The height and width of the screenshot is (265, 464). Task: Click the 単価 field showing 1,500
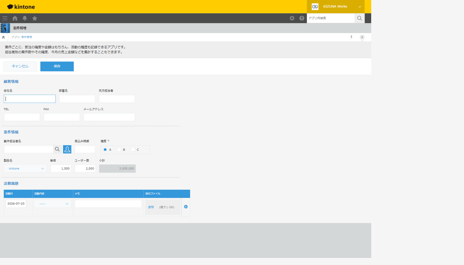coord(61,168)
